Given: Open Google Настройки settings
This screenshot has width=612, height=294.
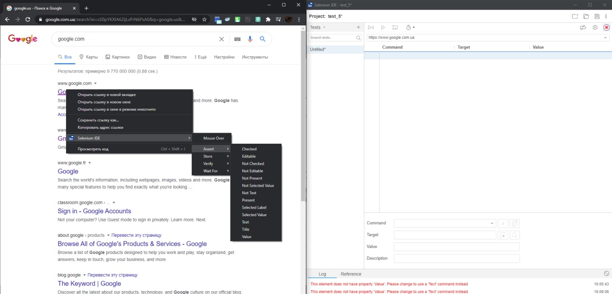Looking at the screenshot, I should click(x=224, y=57).
